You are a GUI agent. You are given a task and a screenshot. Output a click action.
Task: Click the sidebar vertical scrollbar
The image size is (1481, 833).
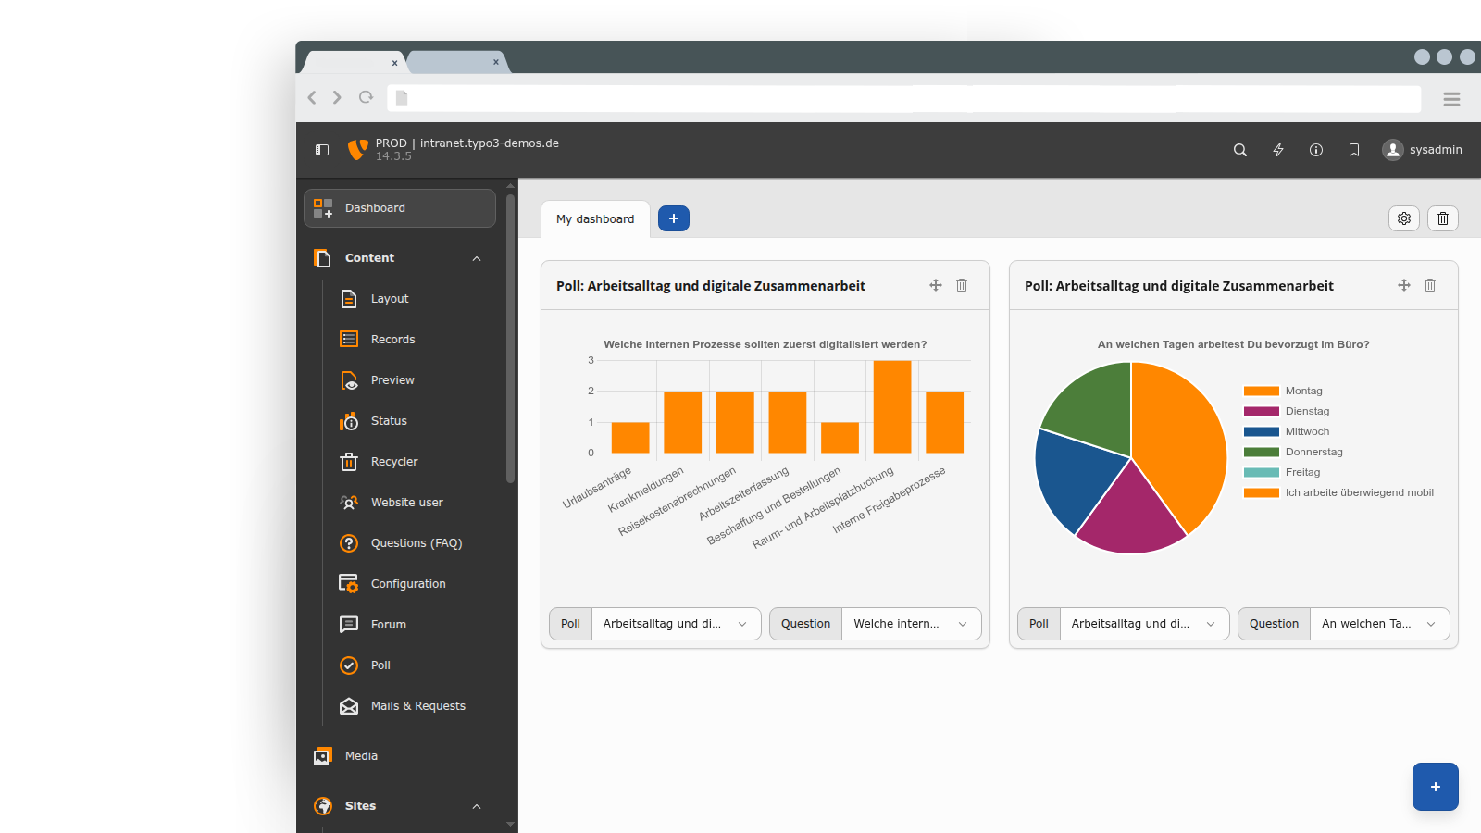coord(510,338)
